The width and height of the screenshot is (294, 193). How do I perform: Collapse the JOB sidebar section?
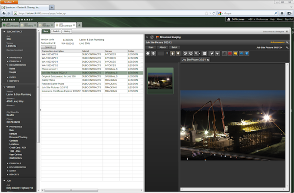click(4, 181)
